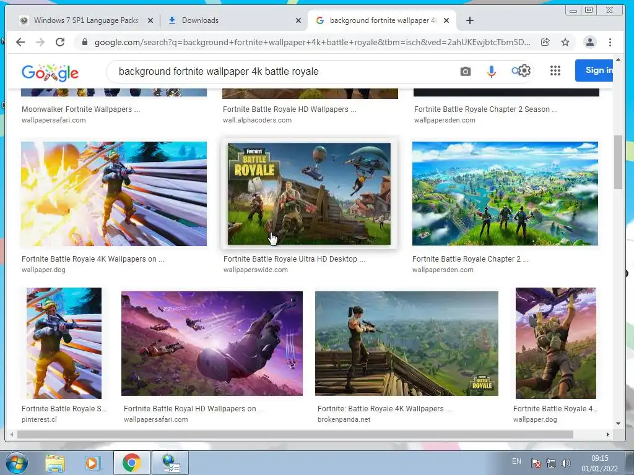Open Windows Media Player from the taskbar
This screenshot has height=475, width=634.
point(92,463)
